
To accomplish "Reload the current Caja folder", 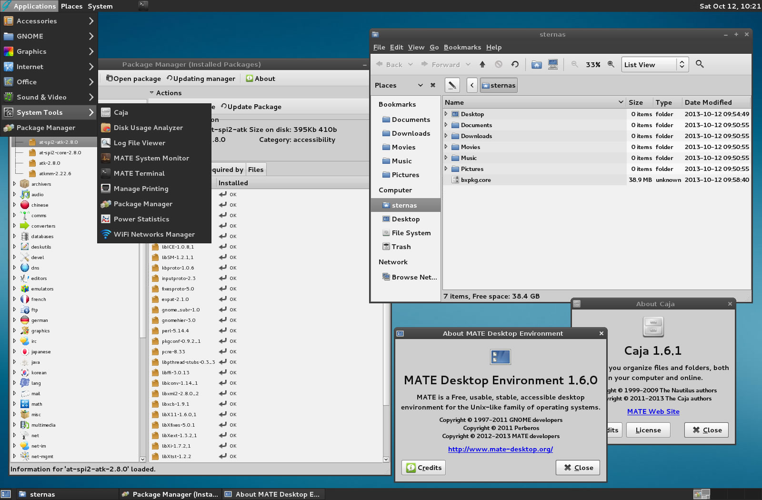I will [x=515, y=64].
